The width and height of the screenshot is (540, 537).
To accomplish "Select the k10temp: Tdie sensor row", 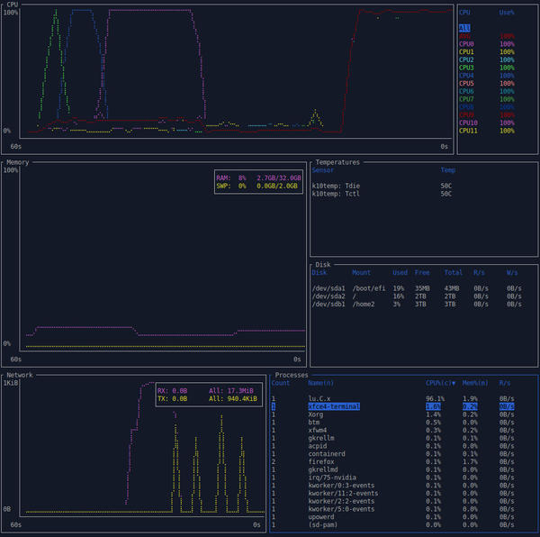I will coord(382,187).
